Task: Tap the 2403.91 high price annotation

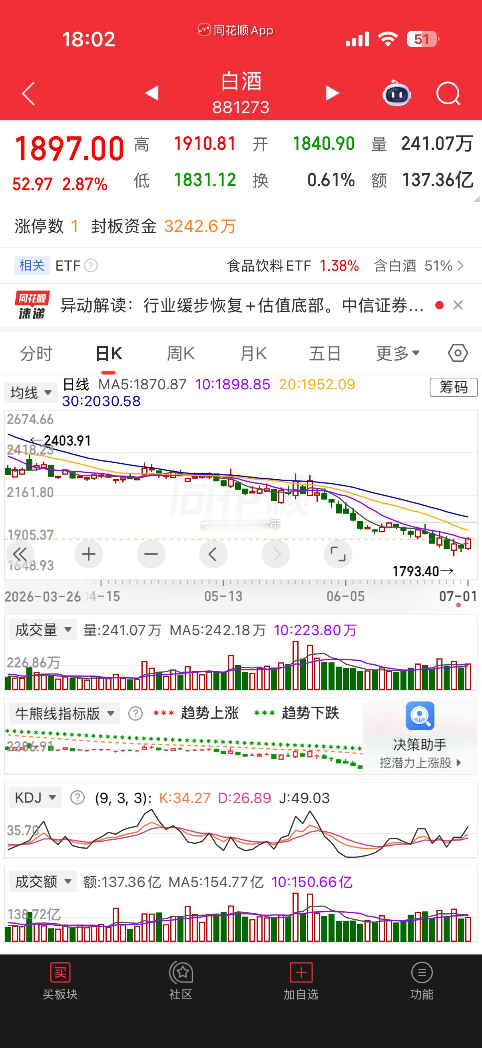Action: tap(61, 440)
